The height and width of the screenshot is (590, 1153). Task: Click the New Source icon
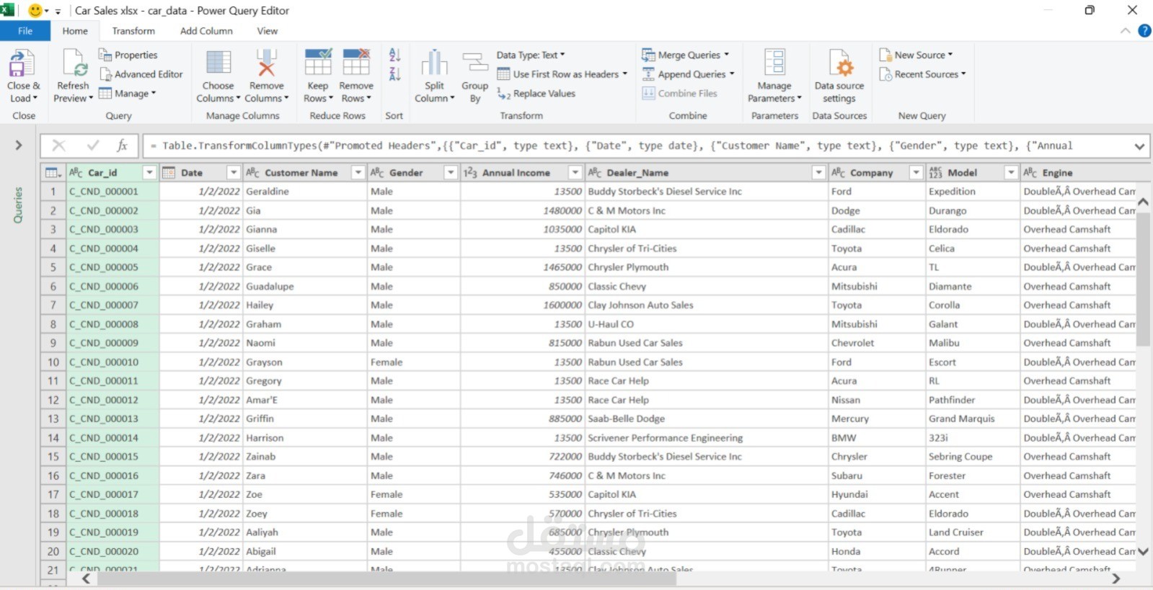(885, 55)
